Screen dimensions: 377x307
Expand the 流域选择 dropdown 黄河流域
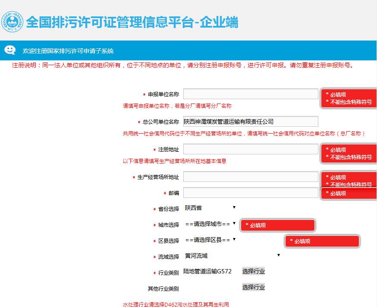[x=232, y=256]
